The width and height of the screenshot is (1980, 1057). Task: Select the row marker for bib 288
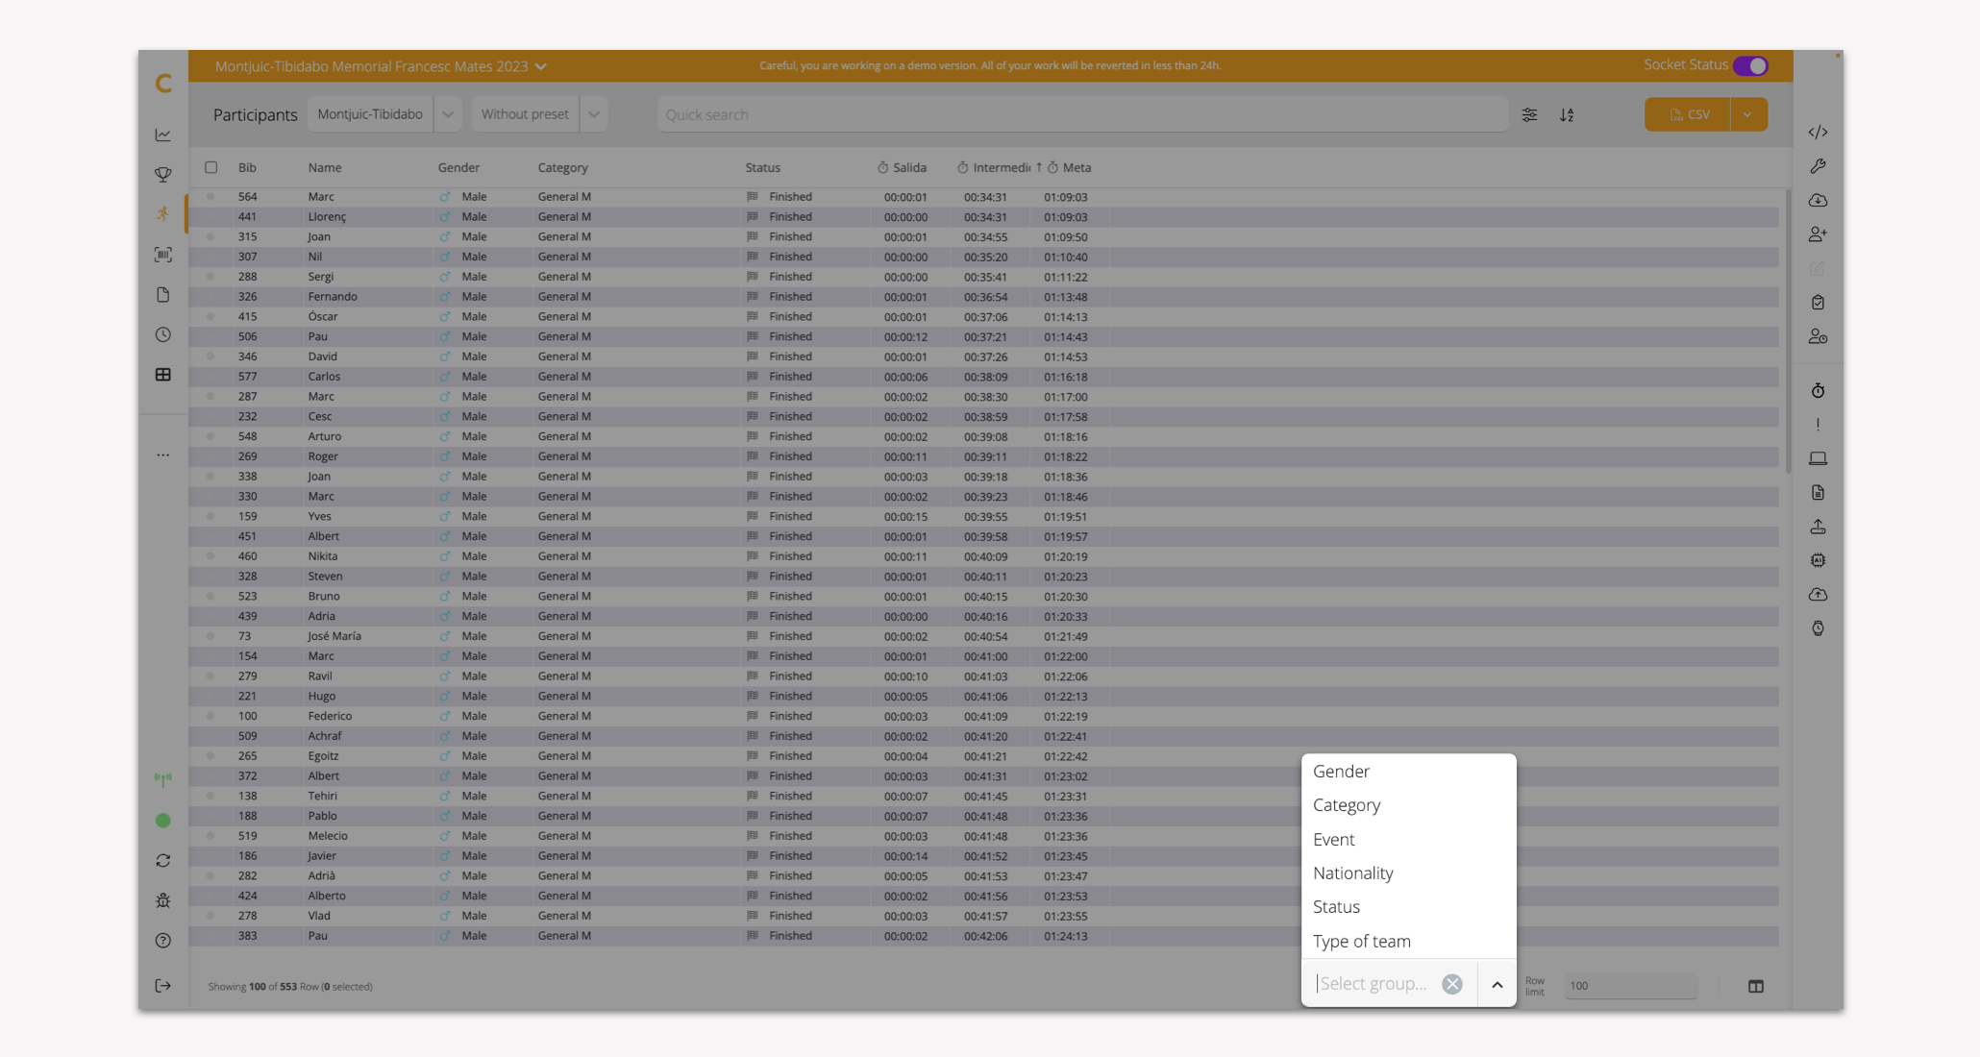point(210,277)
